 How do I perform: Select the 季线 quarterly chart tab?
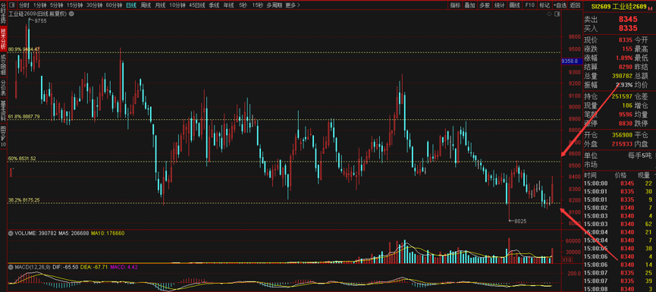214,5
